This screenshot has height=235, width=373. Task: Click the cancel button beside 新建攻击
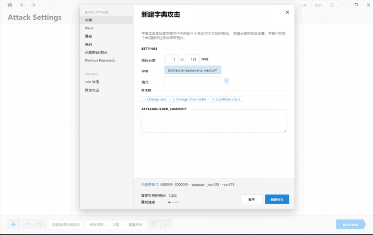click(x=251, y=199)
